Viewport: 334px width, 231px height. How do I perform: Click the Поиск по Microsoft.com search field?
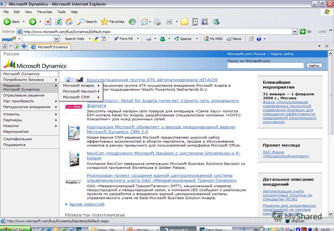click(265, 66)
